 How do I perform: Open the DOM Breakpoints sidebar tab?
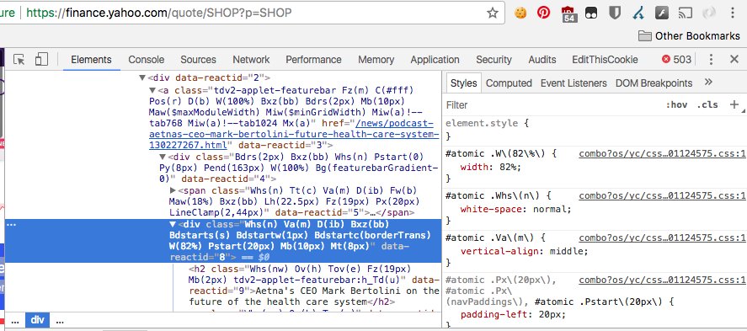point(654,83)
